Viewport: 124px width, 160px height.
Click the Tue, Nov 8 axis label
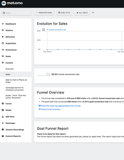[x=47, y=52]
